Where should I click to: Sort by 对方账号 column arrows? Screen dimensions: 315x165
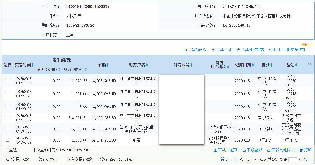(x=191, y=65)
